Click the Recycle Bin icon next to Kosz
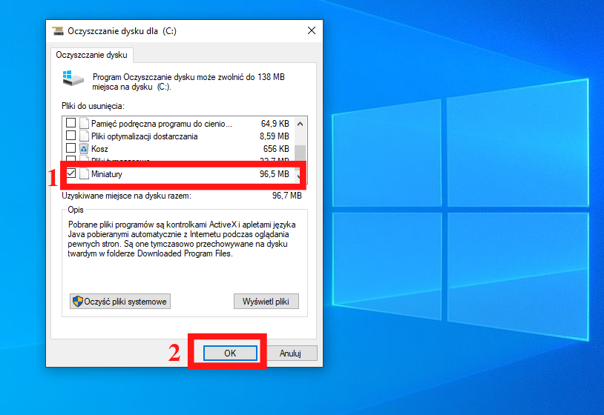Screen dimensions: 604x415 point(84,148)
